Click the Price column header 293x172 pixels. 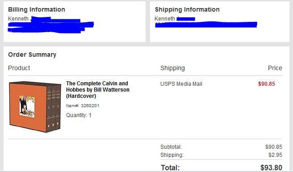pyautogui.click(x=275, y=68)
